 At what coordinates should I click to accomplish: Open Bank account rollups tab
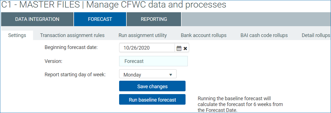pyautogui.click(x=203, y=35)
